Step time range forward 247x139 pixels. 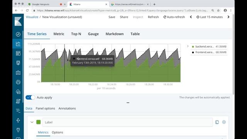(x=228, y=17)
